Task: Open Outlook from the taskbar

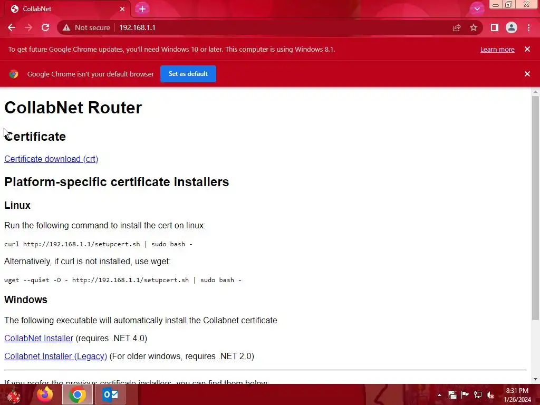Action: (110, 394)
